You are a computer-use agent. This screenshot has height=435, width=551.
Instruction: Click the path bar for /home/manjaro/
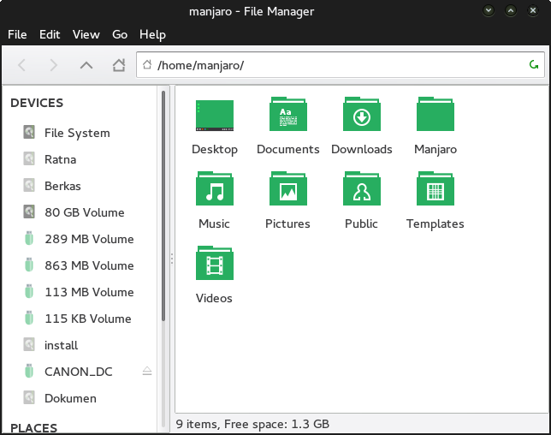point(341,65)
